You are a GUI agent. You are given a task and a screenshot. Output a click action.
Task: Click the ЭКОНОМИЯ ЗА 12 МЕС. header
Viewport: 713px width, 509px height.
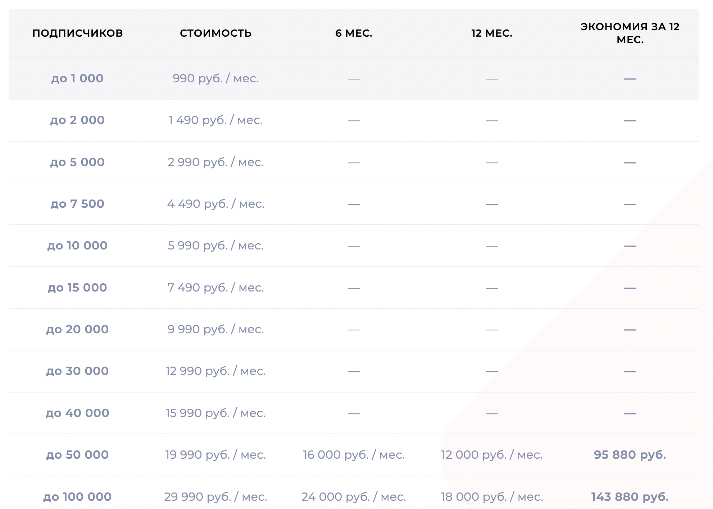click(x=630, y=33)
